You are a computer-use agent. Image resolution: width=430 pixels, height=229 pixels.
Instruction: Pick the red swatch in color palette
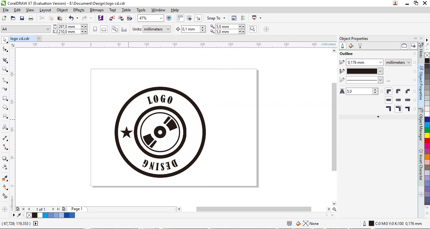(x=427, y=140)
